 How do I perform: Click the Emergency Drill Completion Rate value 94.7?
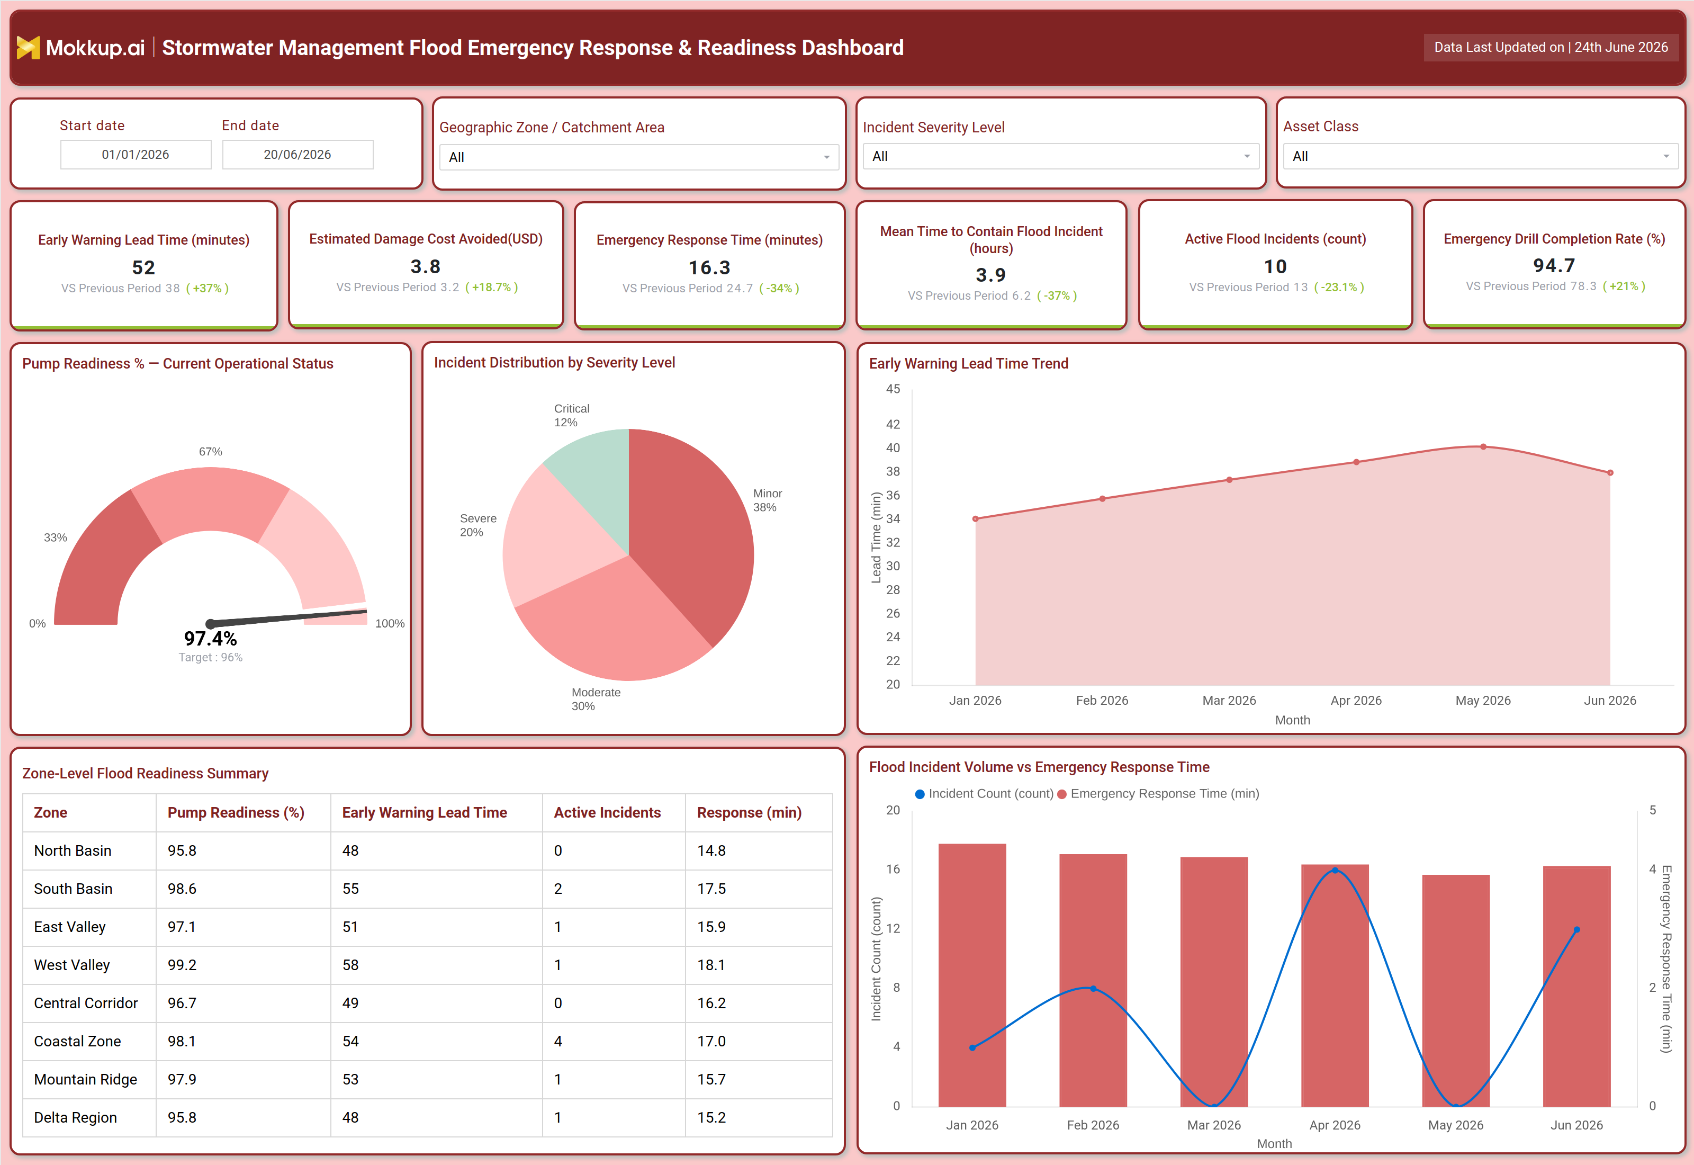(x=1554, y=266)
